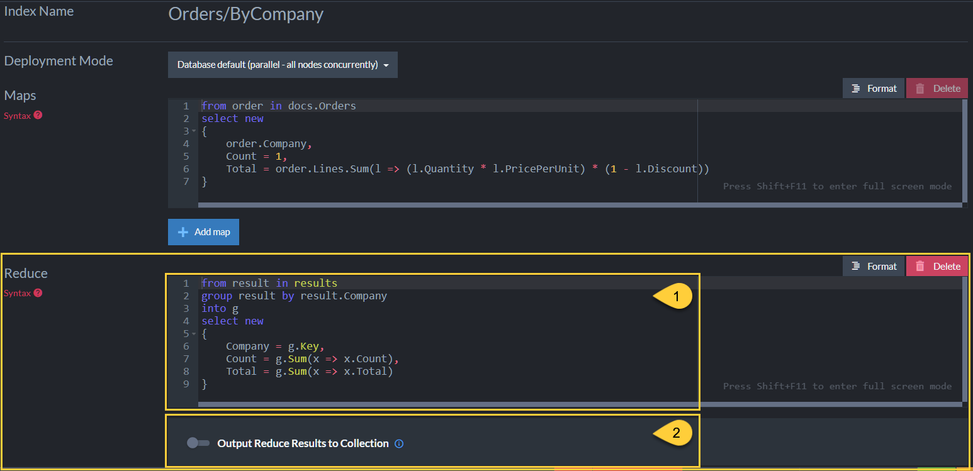Click 'select new' in Reduce editor

232,321
